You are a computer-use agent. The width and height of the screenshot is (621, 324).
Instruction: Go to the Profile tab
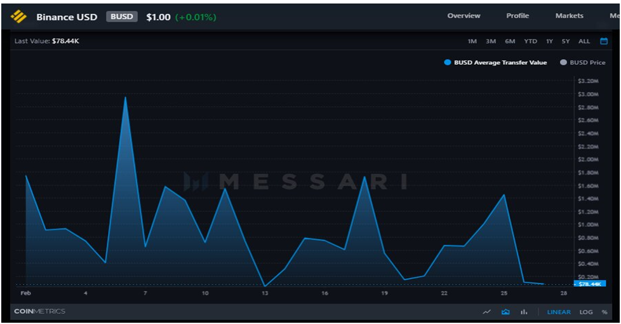click(517, 16)
